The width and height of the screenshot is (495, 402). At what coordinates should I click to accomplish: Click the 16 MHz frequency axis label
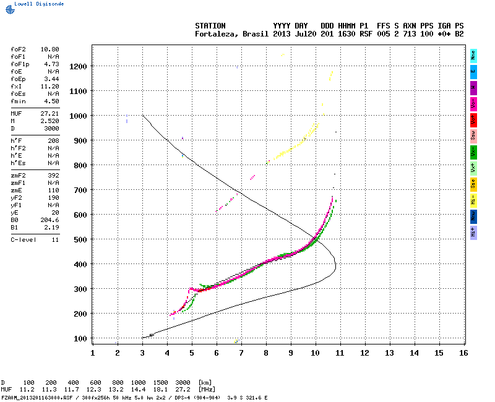(x=463, y=353)
